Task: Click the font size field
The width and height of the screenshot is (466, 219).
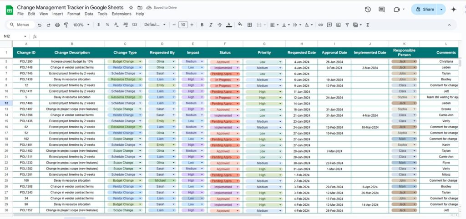Action: point(183,25)
